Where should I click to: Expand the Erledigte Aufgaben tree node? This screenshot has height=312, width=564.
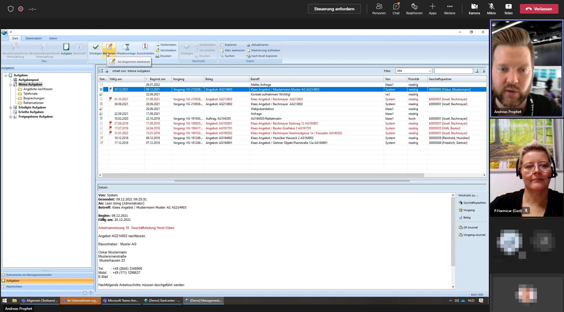tap(11, 108)
